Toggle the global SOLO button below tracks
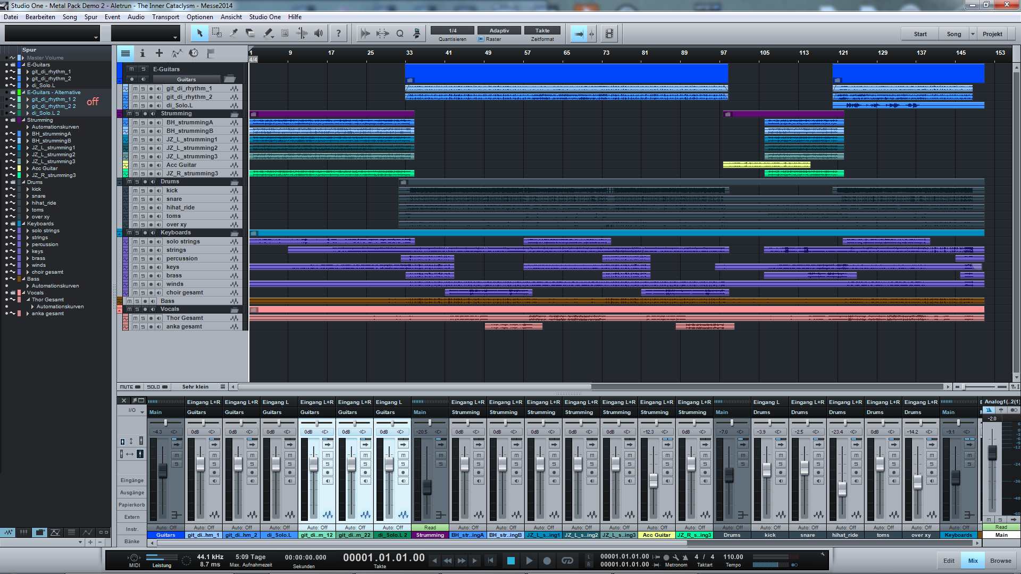This screenshot has width=1021, height=574. 157,386
